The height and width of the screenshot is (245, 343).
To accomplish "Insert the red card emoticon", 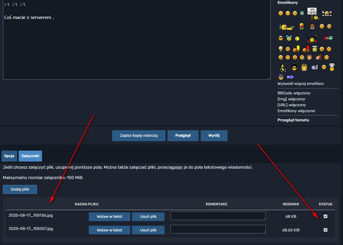I will tap(306, 49).
